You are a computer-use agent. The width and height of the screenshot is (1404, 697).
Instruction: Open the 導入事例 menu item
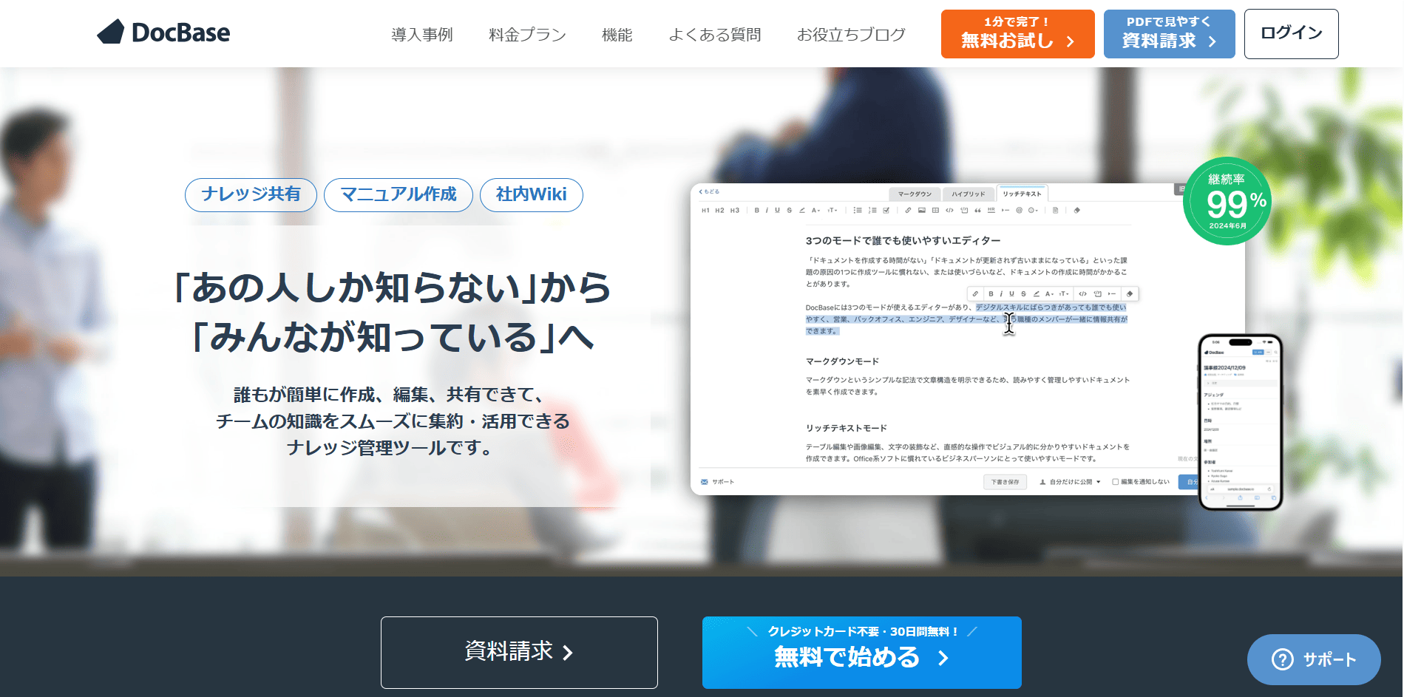(x=421, y=35)
